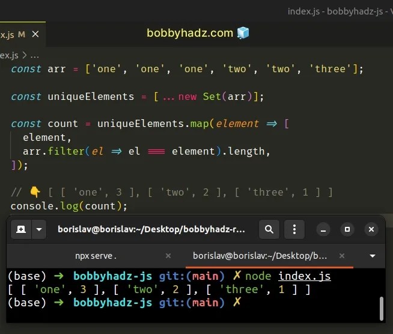Viewport: 393px width, 334px height.
Task: Click the 'new' keyword in code
Action: 187,97
